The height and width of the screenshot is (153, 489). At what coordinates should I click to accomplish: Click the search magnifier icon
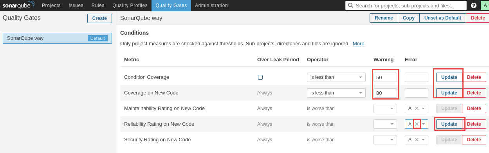coord(350,5)
